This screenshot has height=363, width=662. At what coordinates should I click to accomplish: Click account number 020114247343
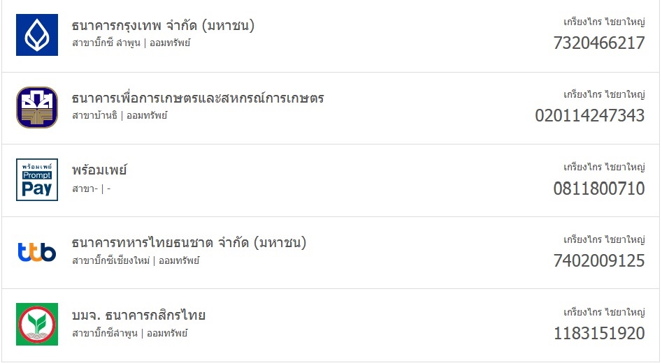[x=590, y=115]
